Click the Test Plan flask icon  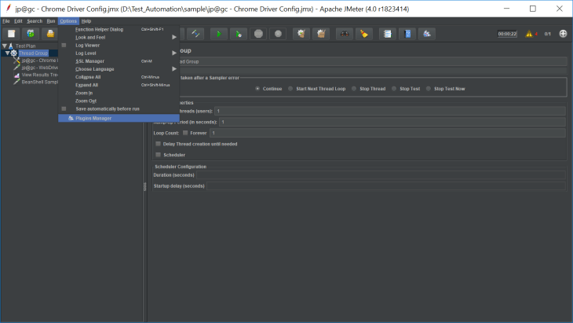pos(11,46)
